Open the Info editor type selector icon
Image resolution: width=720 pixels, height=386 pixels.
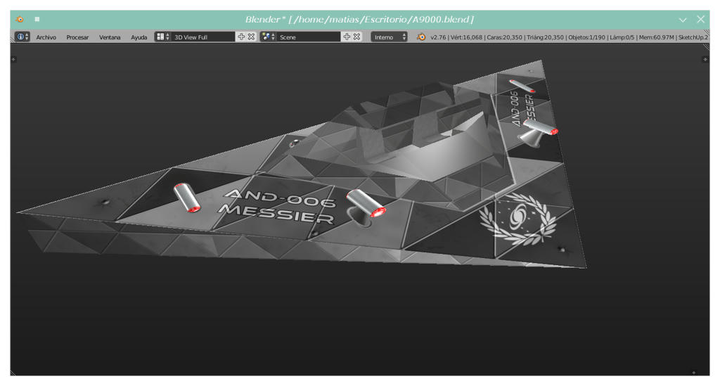(x=22, y=37)
